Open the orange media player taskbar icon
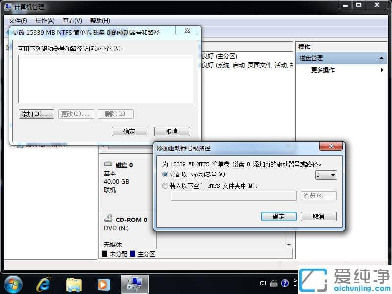Image resolution: width=392 pixels, height=294 pixels. [103, 283]
